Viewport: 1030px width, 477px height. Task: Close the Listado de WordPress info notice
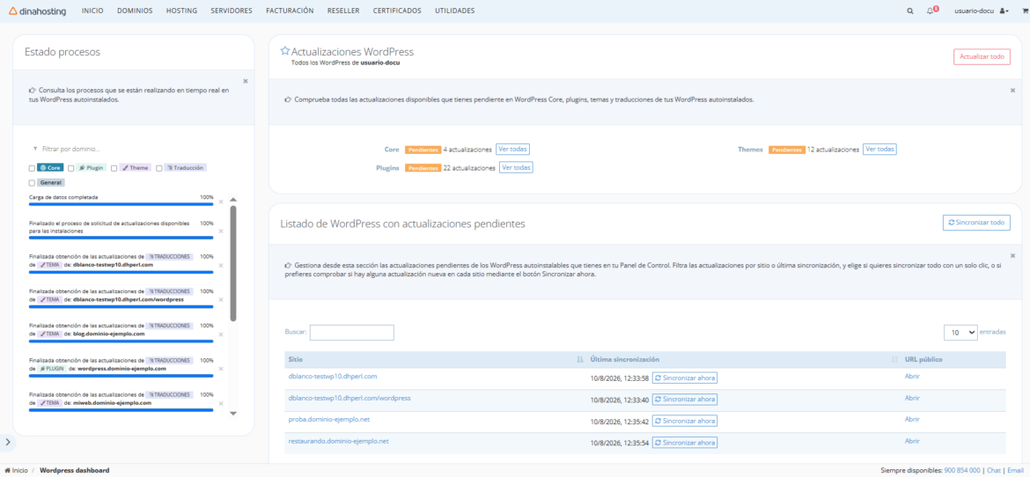pyautogui.click(x=1012, y=255)
